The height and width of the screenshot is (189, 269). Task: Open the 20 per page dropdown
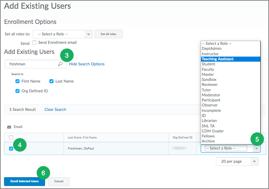point(237,161)
